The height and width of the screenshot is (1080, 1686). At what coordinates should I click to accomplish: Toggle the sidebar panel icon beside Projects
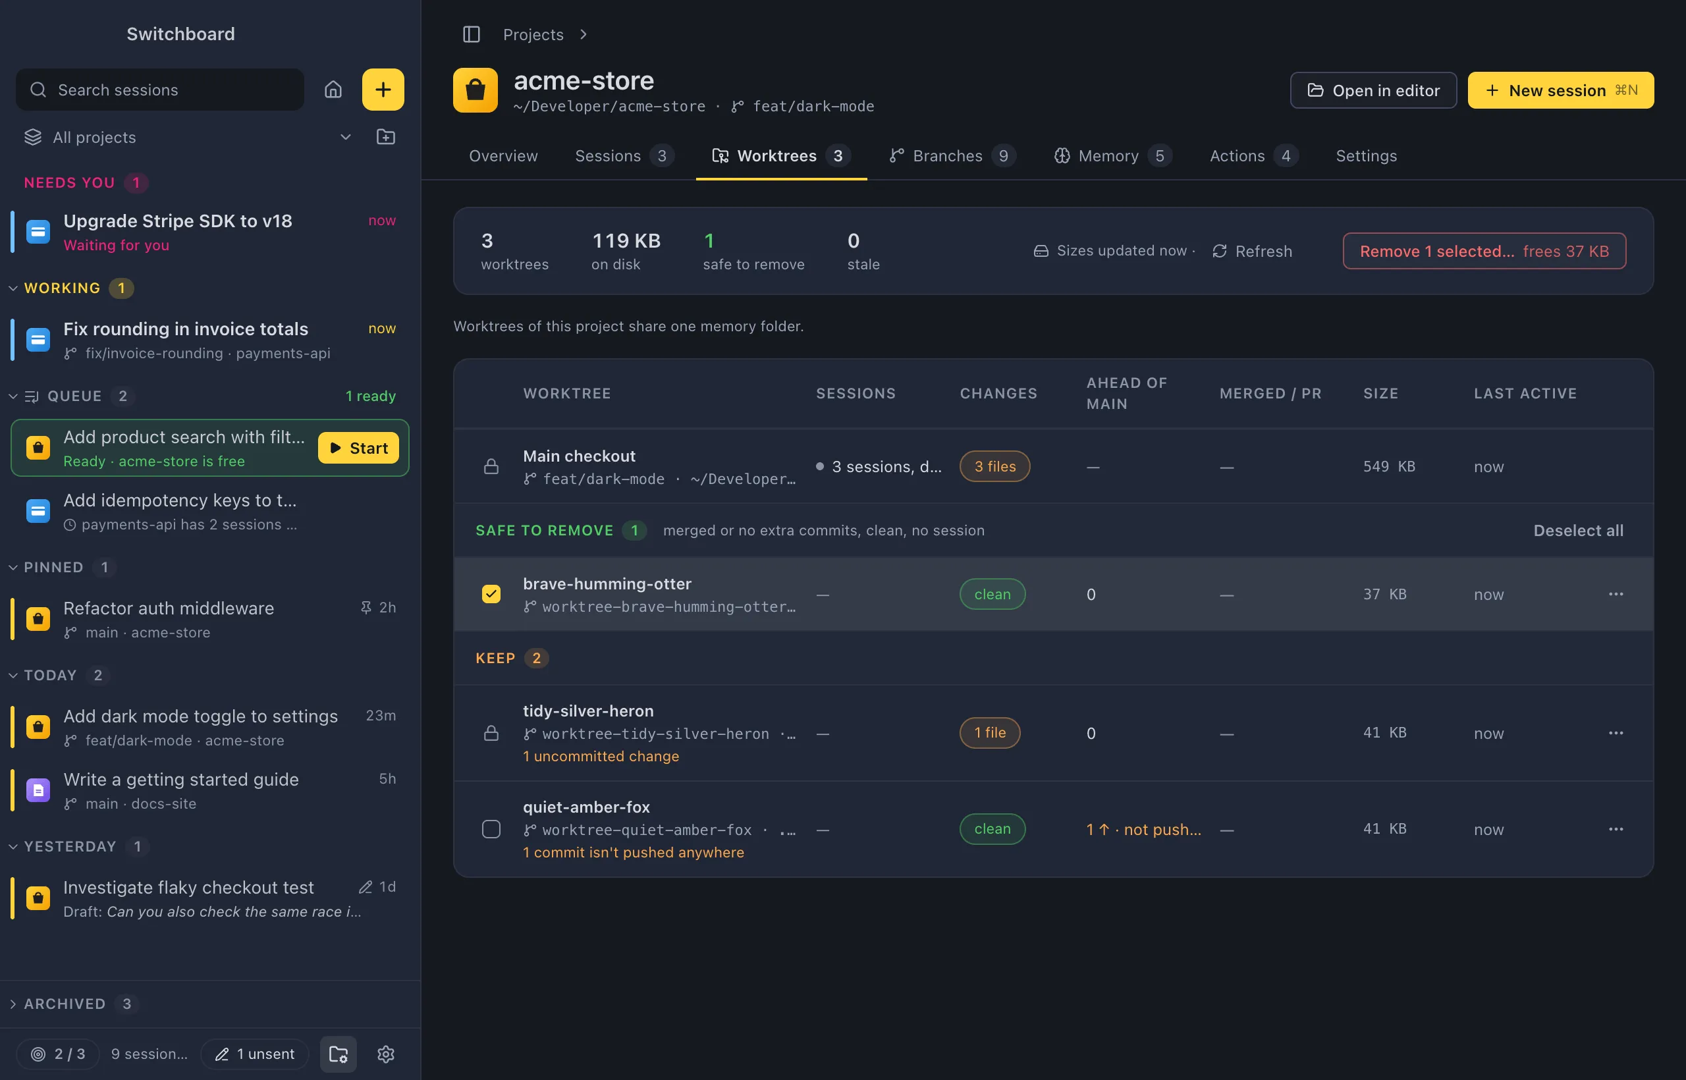pos(472,34)
